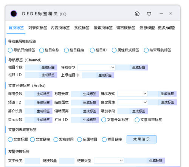Click the DEDE app logo circle
The height and width of the screenshot is (167, 189).
tap(14, 14)
